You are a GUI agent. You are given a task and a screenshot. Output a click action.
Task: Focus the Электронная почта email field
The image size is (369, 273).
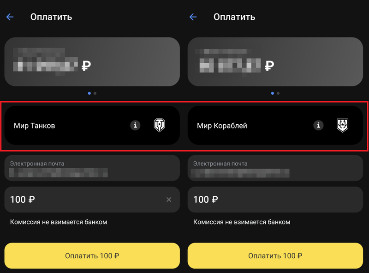click(92, 168)
